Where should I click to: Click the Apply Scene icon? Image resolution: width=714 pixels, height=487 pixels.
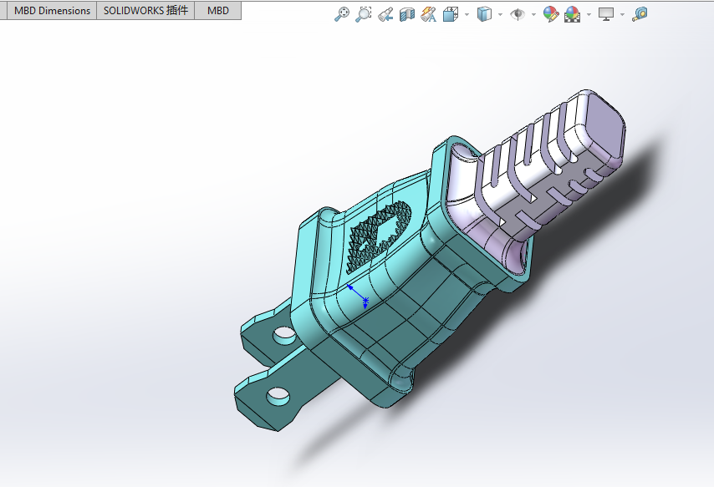(573, 14)
